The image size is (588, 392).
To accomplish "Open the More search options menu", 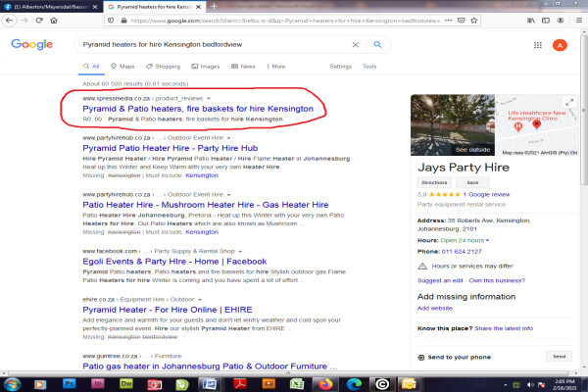I will [x=276, y=67].
